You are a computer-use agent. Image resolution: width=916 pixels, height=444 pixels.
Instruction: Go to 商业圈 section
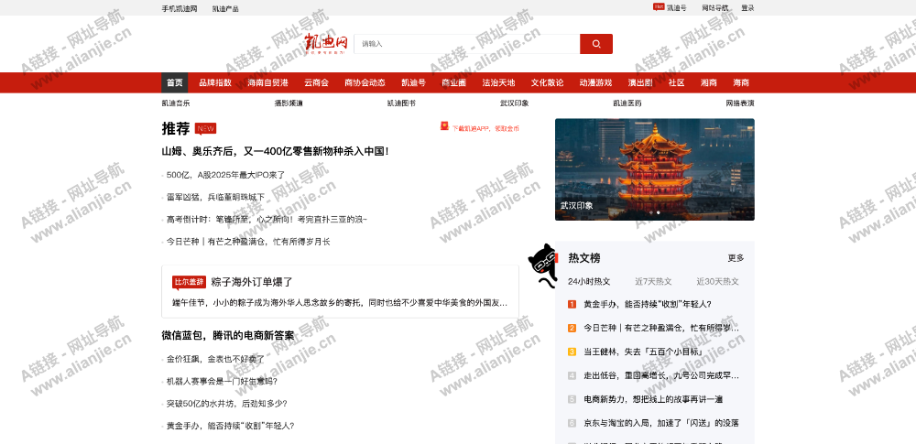tap(454, 83)
